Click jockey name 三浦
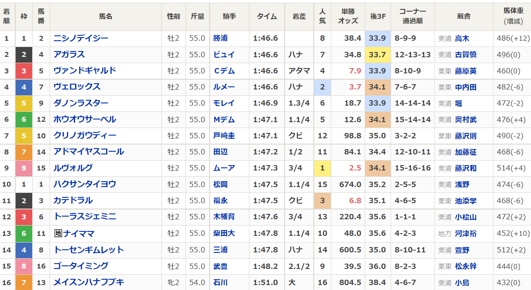 (x=220, y=250)
